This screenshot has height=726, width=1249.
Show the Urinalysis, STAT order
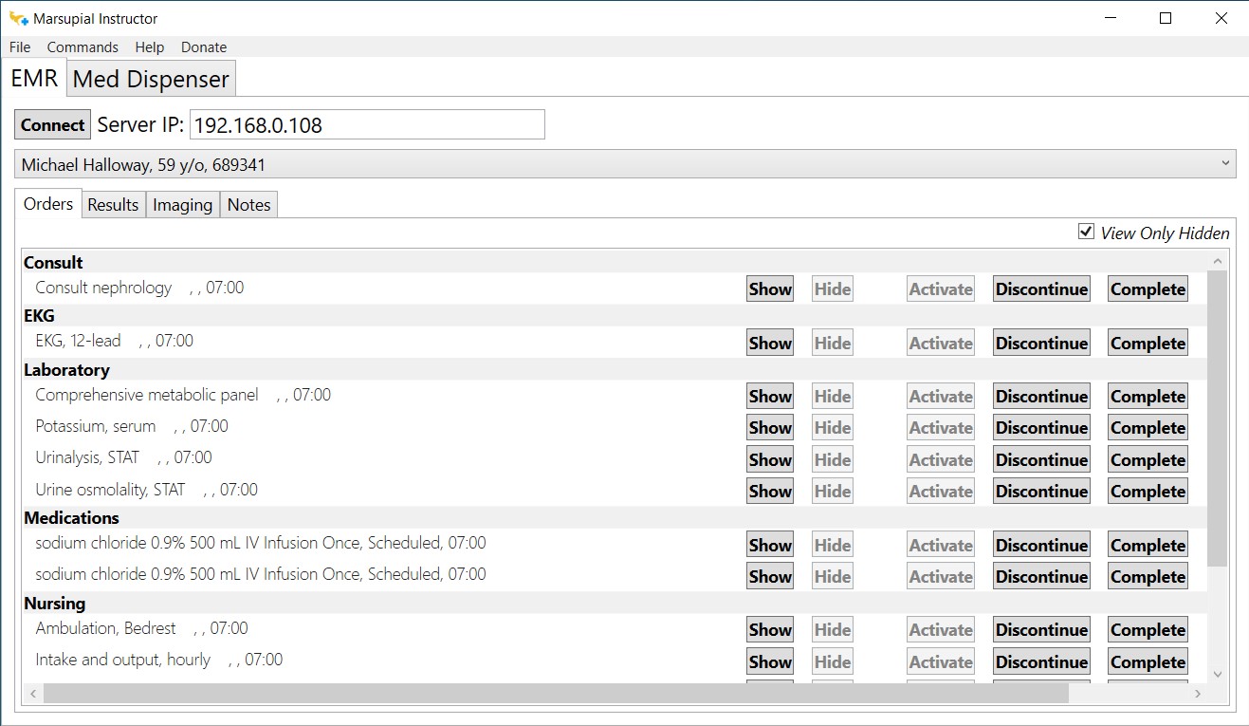point(770,459)
